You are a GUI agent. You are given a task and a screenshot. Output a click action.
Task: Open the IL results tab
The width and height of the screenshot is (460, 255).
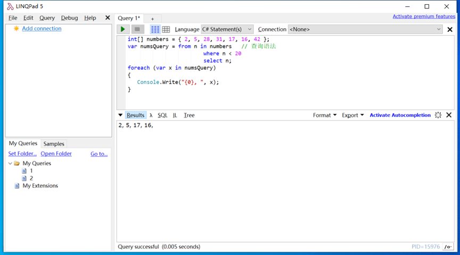[175, 115]
